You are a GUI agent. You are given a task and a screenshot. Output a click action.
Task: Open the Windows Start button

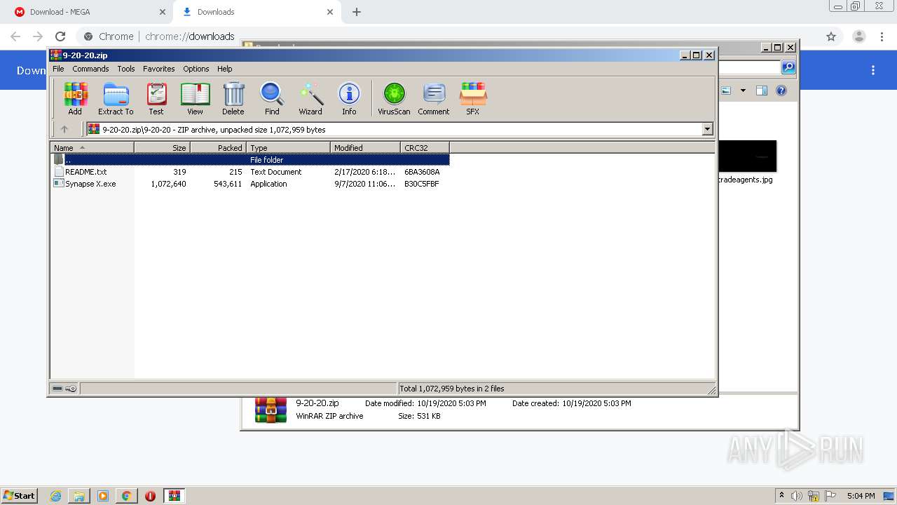click(x=20, y=495)
